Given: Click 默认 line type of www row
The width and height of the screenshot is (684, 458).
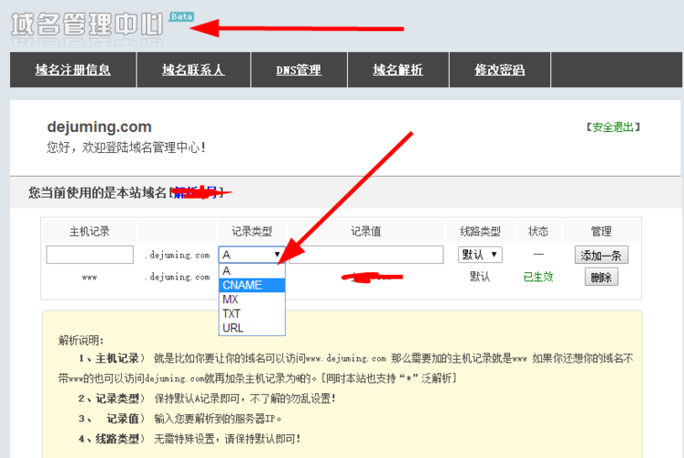Looking at the screenshot, I should [x=480, y=277].
